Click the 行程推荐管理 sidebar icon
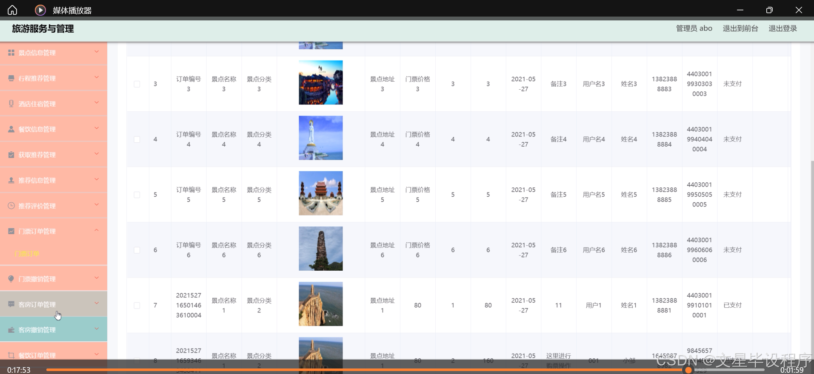 [11, 78]
